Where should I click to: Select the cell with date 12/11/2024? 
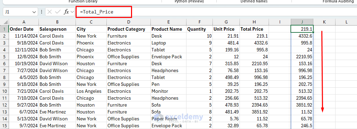pos(24,50)
